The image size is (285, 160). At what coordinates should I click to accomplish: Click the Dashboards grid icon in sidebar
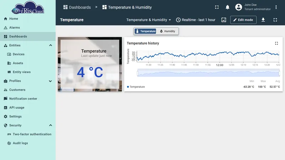[x=6, y=37]
